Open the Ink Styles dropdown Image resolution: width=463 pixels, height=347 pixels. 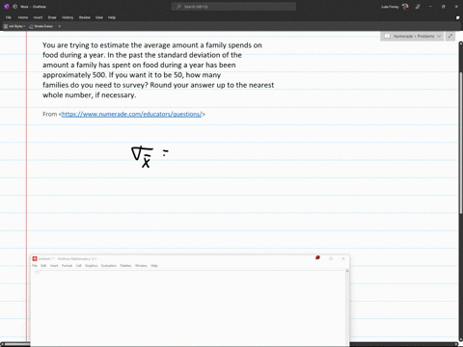[14, 26]
